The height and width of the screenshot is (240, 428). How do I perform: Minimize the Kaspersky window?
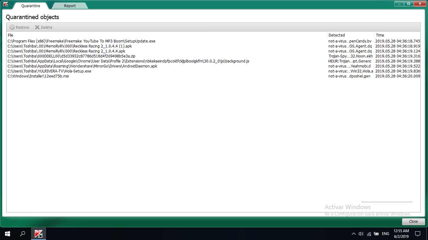tap(399, 4)
